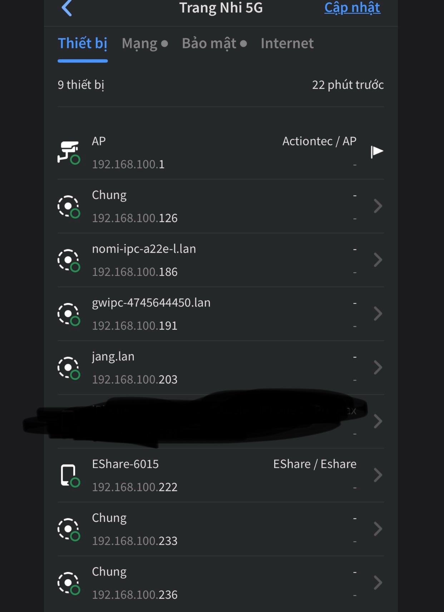Viewport: 444px width, 612px height.
Task: Tap the back arrow icon
Action: click(67, 8)
